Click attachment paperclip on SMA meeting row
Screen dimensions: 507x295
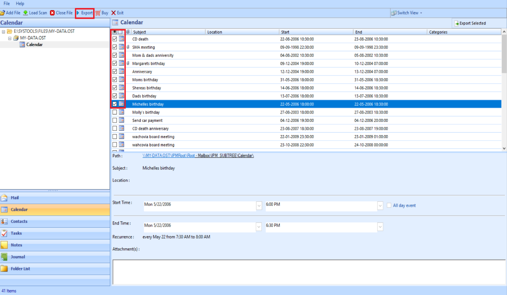pyautogui.click(x=128, y=47)
